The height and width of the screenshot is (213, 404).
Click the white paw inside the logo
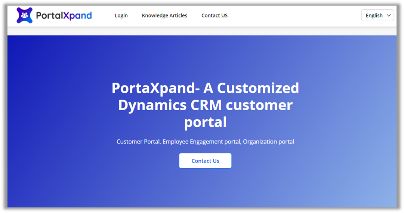click(25, 15)
